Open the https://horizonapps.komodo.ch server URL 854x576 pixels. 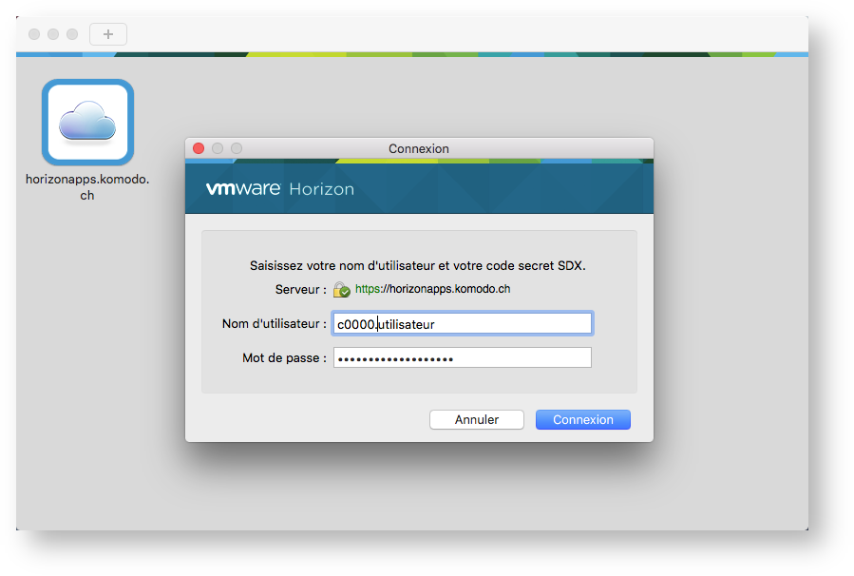pos(432,289)
